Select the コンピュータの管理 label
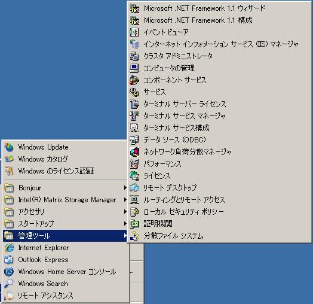Viewport: 313px width, 304px height. point(169,68)
